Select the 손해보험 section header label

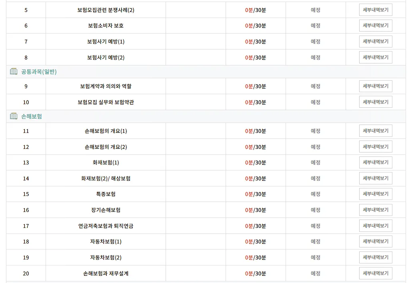29,117
